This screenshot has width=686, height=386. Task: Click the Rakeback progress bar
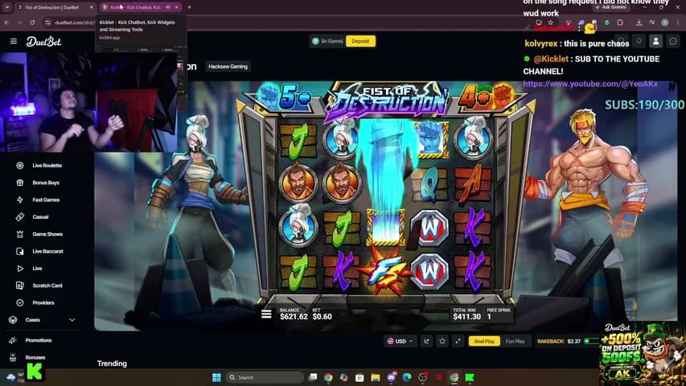click(x=591, y=341)
